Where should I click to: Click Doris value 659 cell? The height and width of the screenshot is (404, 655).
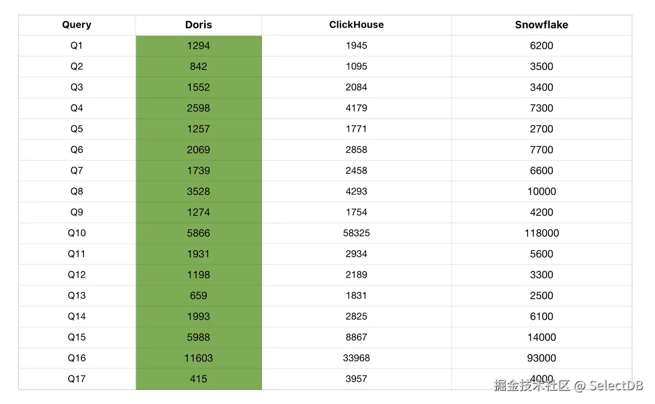(199, 296)
